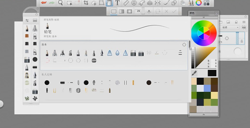Collapse the 颜色 panel top arrow
Image resolution: width=250 pixels, height=128 pixels.
(x=204, y=17)
